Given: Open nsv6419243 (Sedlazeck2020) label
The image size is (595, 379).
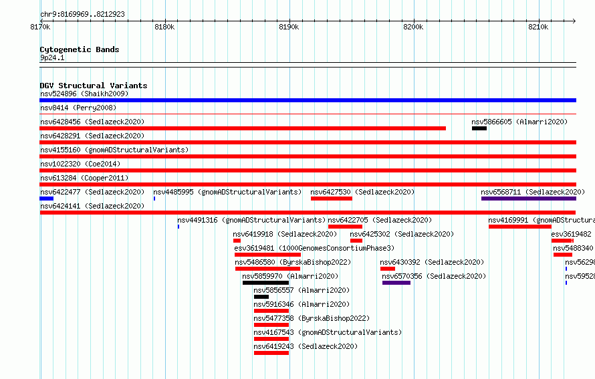Looking at the screenshot, I should [306, 346].
